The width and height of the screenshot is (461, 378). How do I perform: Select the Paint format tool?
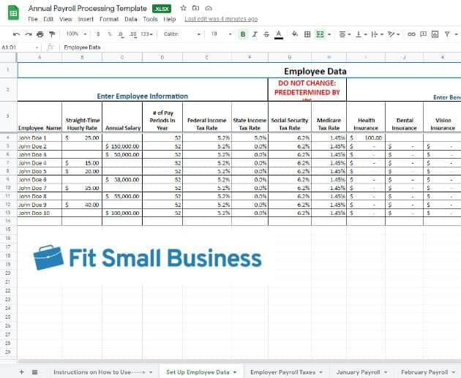click(x=52, y=34)
